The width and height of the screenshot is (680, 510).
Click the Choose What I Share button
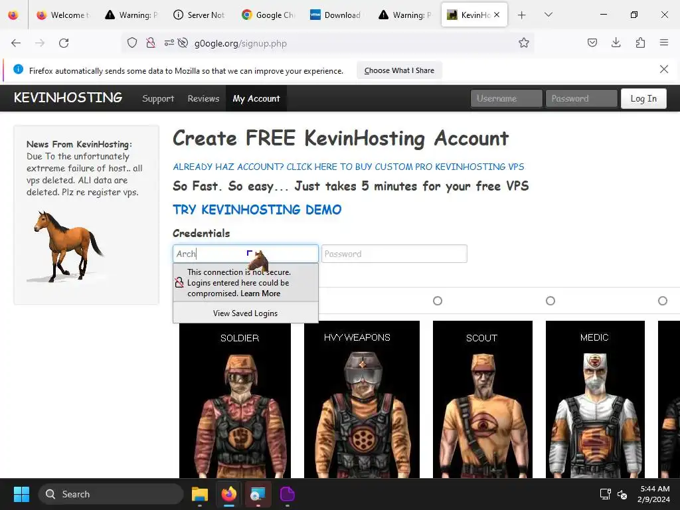(x=399, y=70)
